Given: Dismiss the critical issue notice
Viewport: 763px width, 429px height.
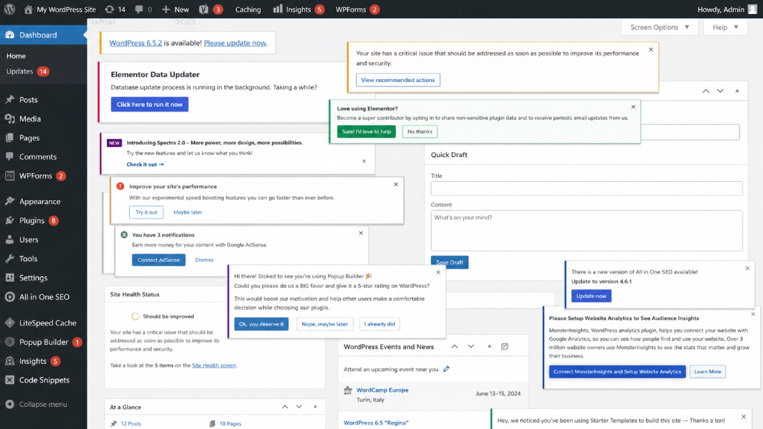Looking at the screenshot, I should (x=650, y=50).
